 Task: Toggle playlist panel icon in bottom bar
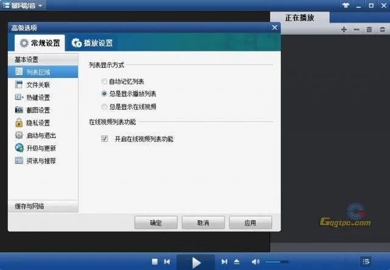(x=366, y=261)
